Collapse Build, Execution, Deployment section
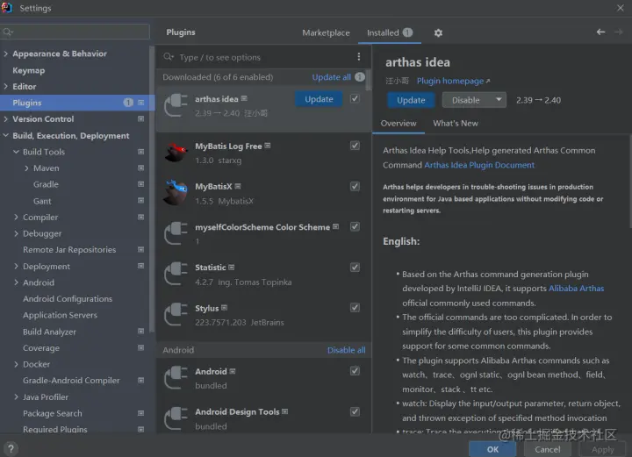632x457 pixels. (x=5, y=135)
